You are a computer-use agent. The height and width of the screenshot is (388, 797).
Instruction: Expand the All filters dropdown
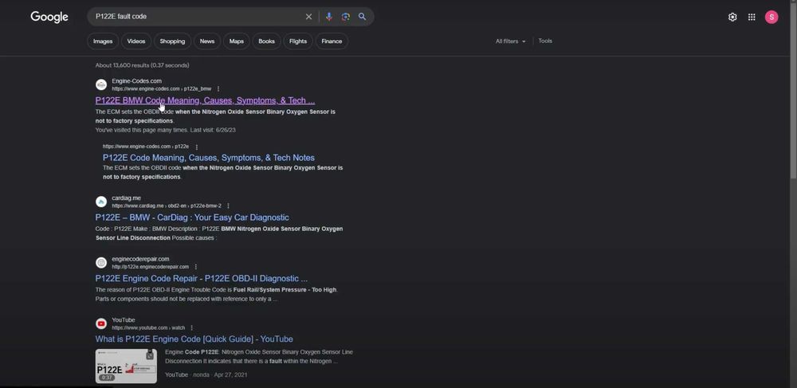click(x=511, y=41)
